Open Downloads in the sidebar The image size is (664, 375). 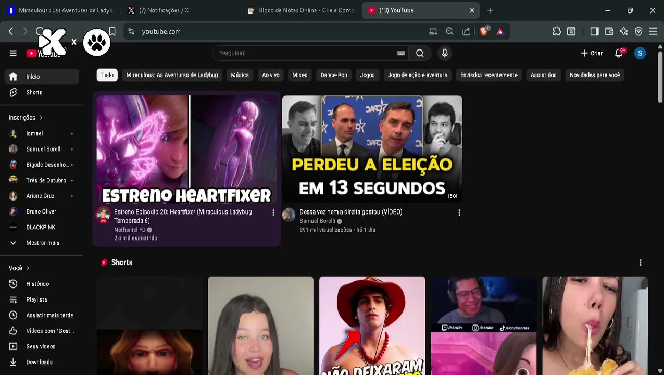tap(42, 362)
